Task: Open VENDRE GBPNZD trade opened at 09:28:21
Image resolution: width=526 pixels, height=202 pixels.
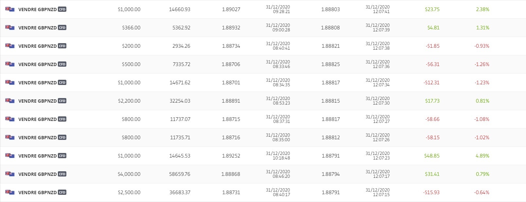Action: click(x=38, y=9)
